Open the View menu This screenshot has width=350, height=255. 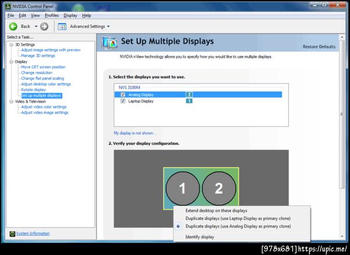click(x=35, y=15)
